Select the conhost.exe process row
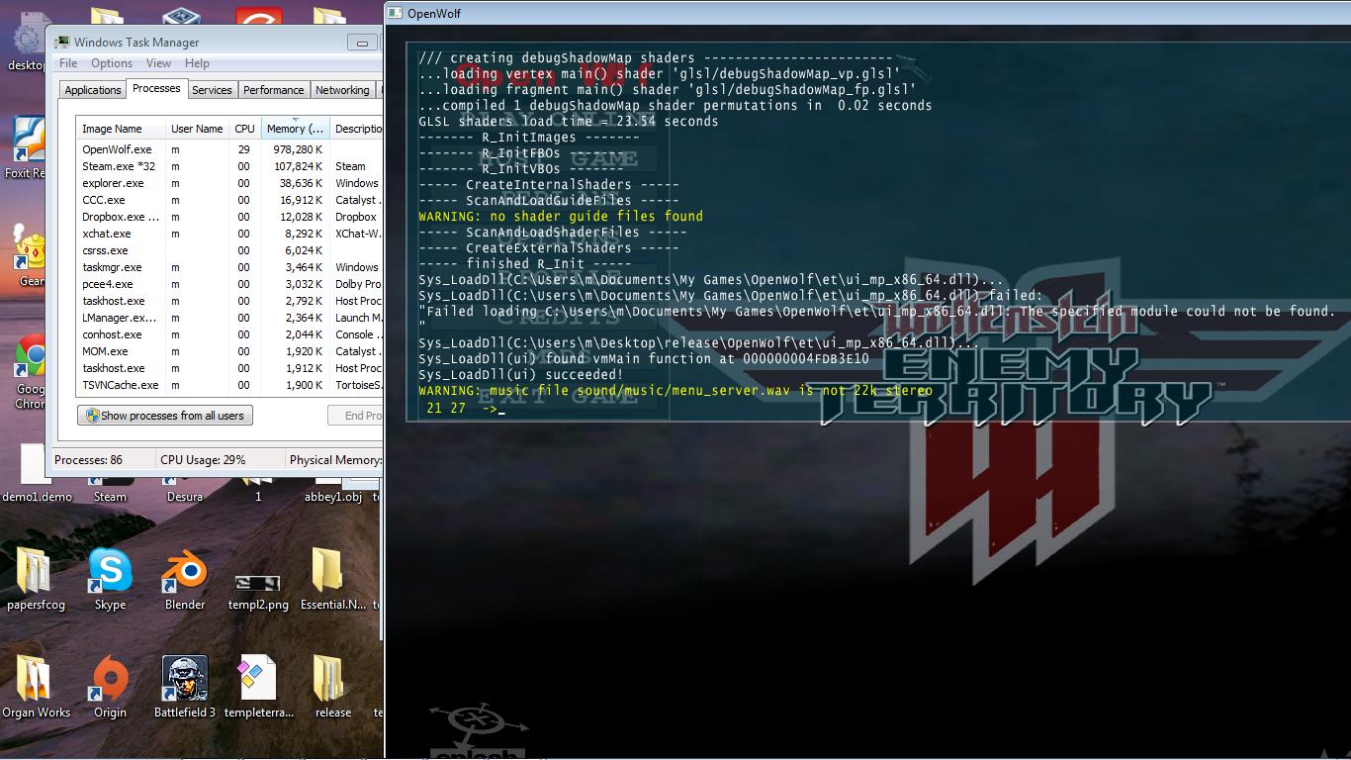The image size is (1351, 760). 229,334
